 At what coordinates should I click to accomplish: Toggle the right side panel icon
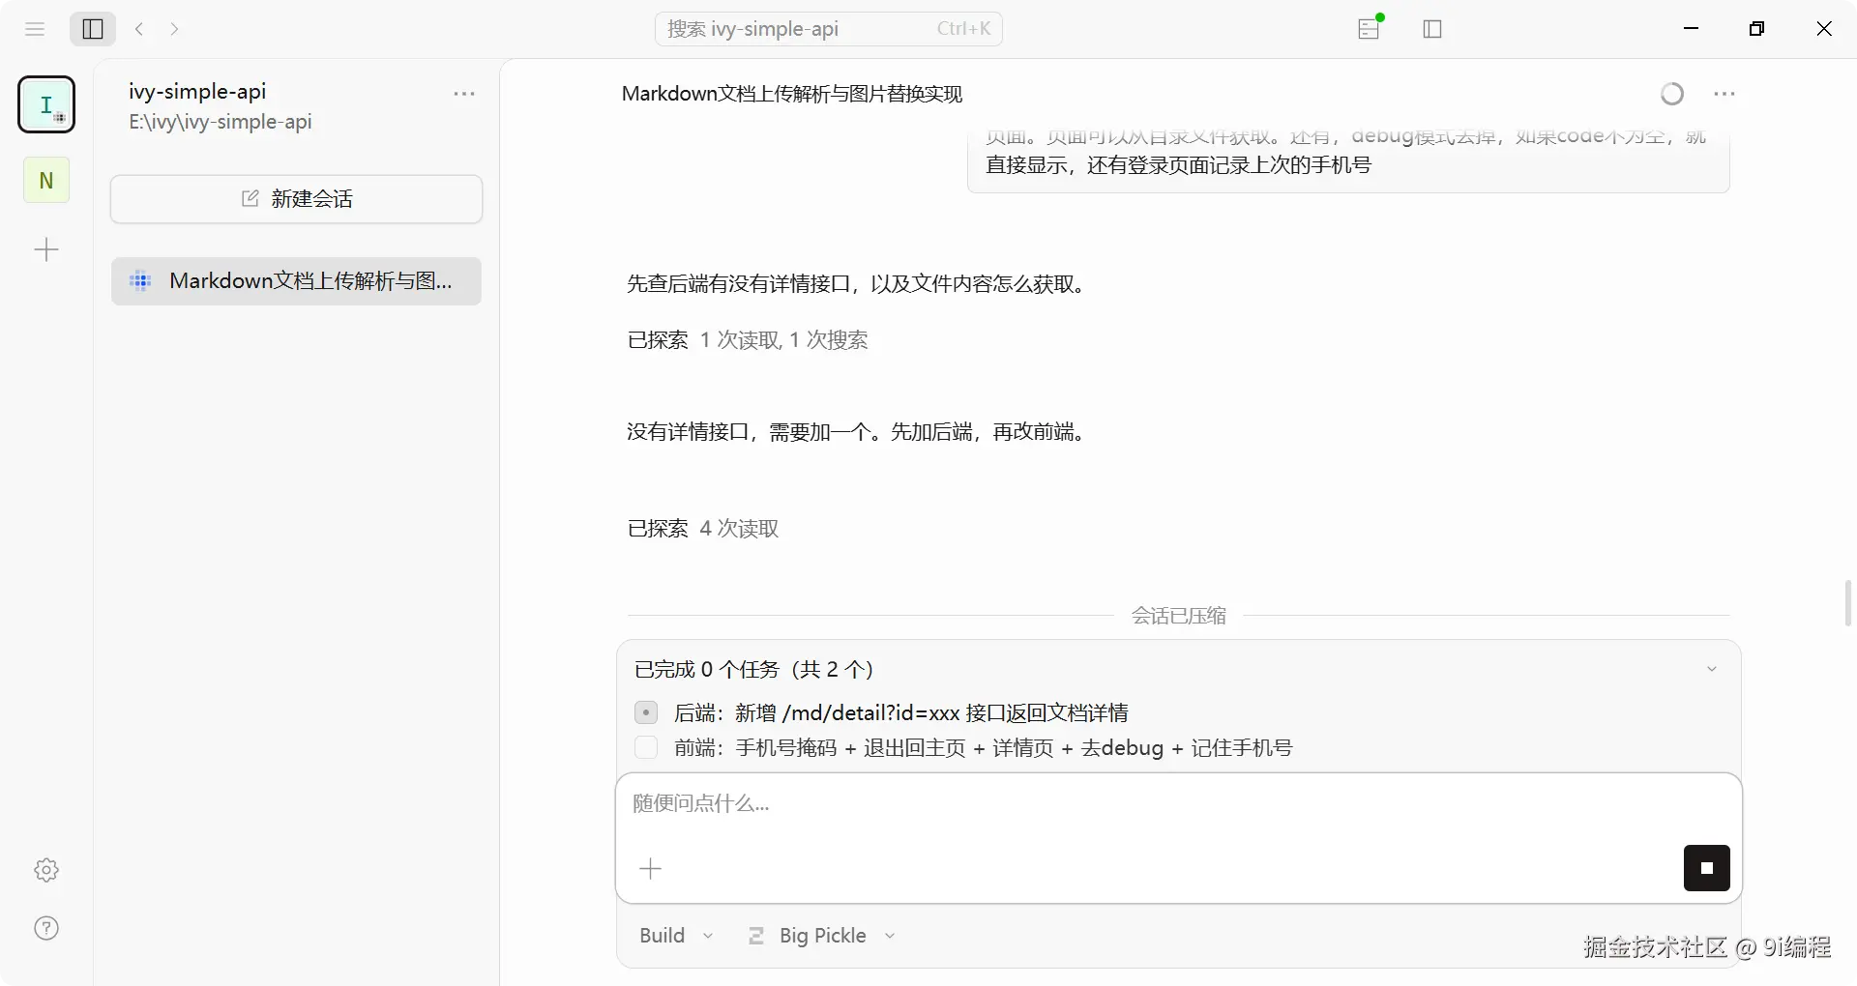pos(1432,29)
